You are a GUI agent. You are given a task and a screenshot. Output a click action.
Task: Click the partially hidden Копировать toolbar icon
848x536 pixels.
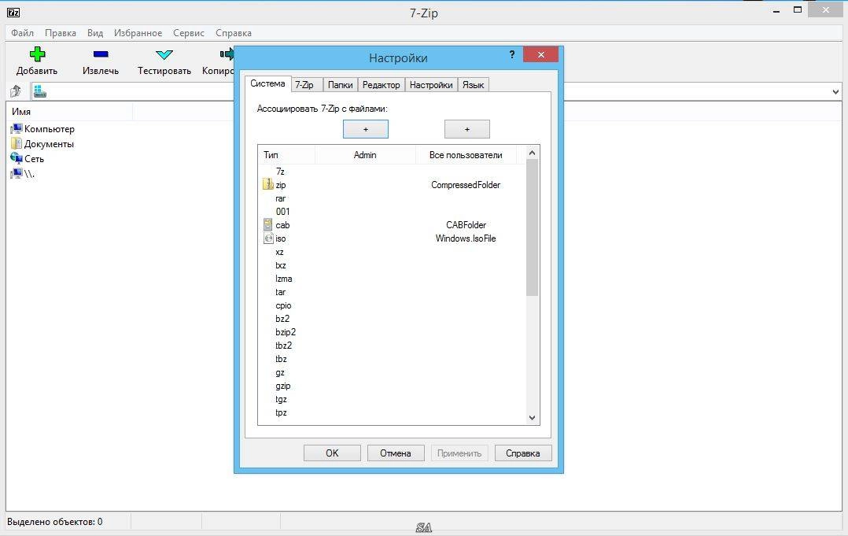click(227, 54)
